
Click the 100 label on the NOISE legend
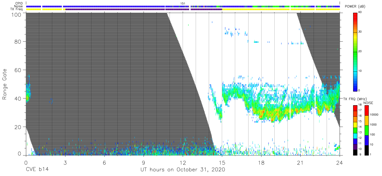[372, 134]
